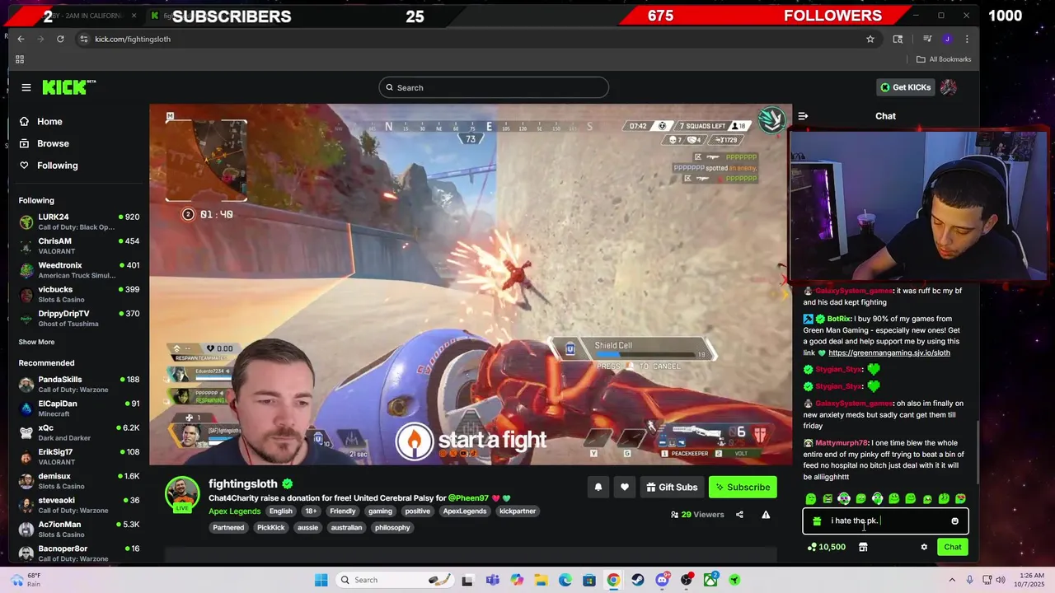Screen dimensions: 1055x593
Task: Open Ac7ionMan recommended channel
Action: [x=79, y=529]
